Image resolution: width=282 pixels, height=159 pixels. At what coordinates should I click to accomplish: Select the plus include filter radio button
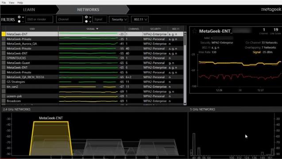coord(19,17)
